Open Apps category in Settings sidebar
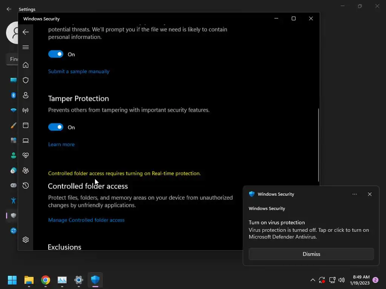Screen dimensions: 386x289 coord(13,140)
